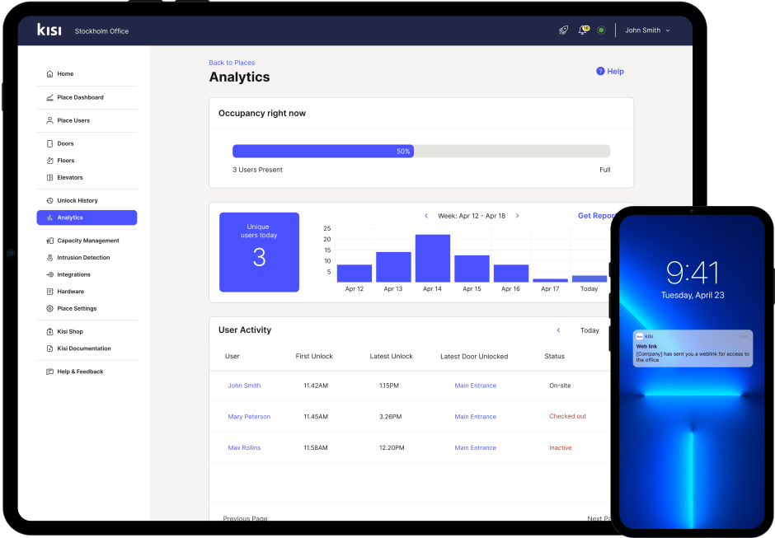Open the notifications bell icon
This screenshot has height=538, width=775.
584,30
